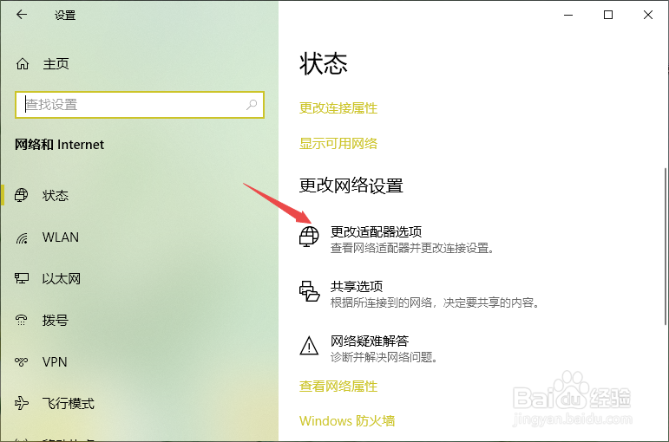Open the 显示可用网络 link
This screenshot has height=442, width=669.
point(338,144)
